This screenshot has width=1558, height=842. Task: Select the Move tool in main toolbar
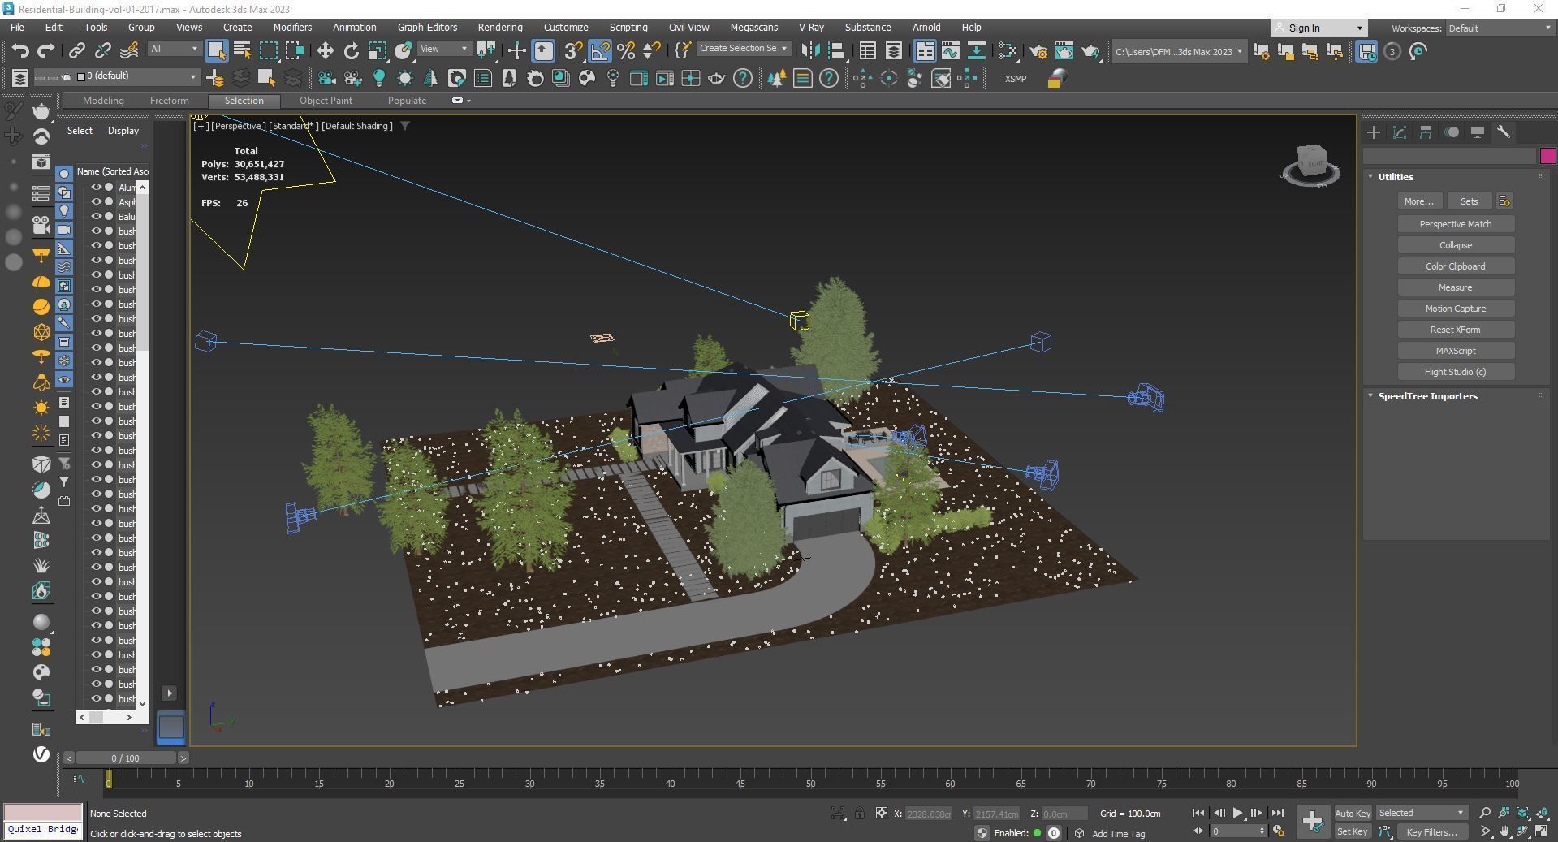(x=325, y=51)
